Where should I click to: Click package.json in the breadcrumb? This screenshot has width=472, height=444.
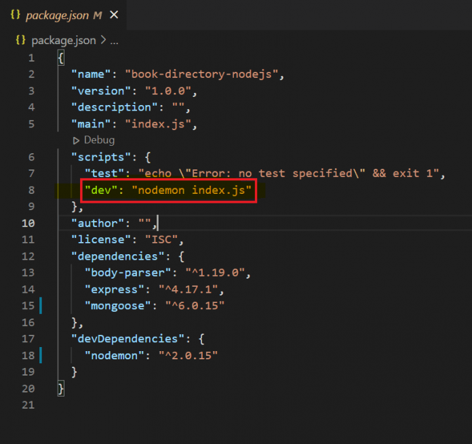pos(64,40)
